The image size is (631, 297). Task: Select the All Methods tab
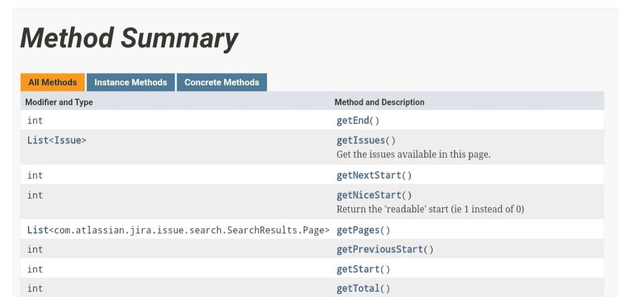tap(52, 83)
